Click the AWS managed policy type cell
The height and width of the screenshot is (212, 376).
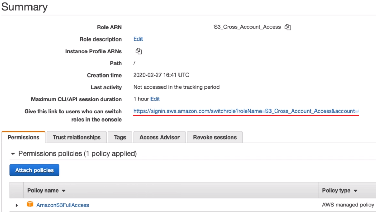click(x=348, y=205)
